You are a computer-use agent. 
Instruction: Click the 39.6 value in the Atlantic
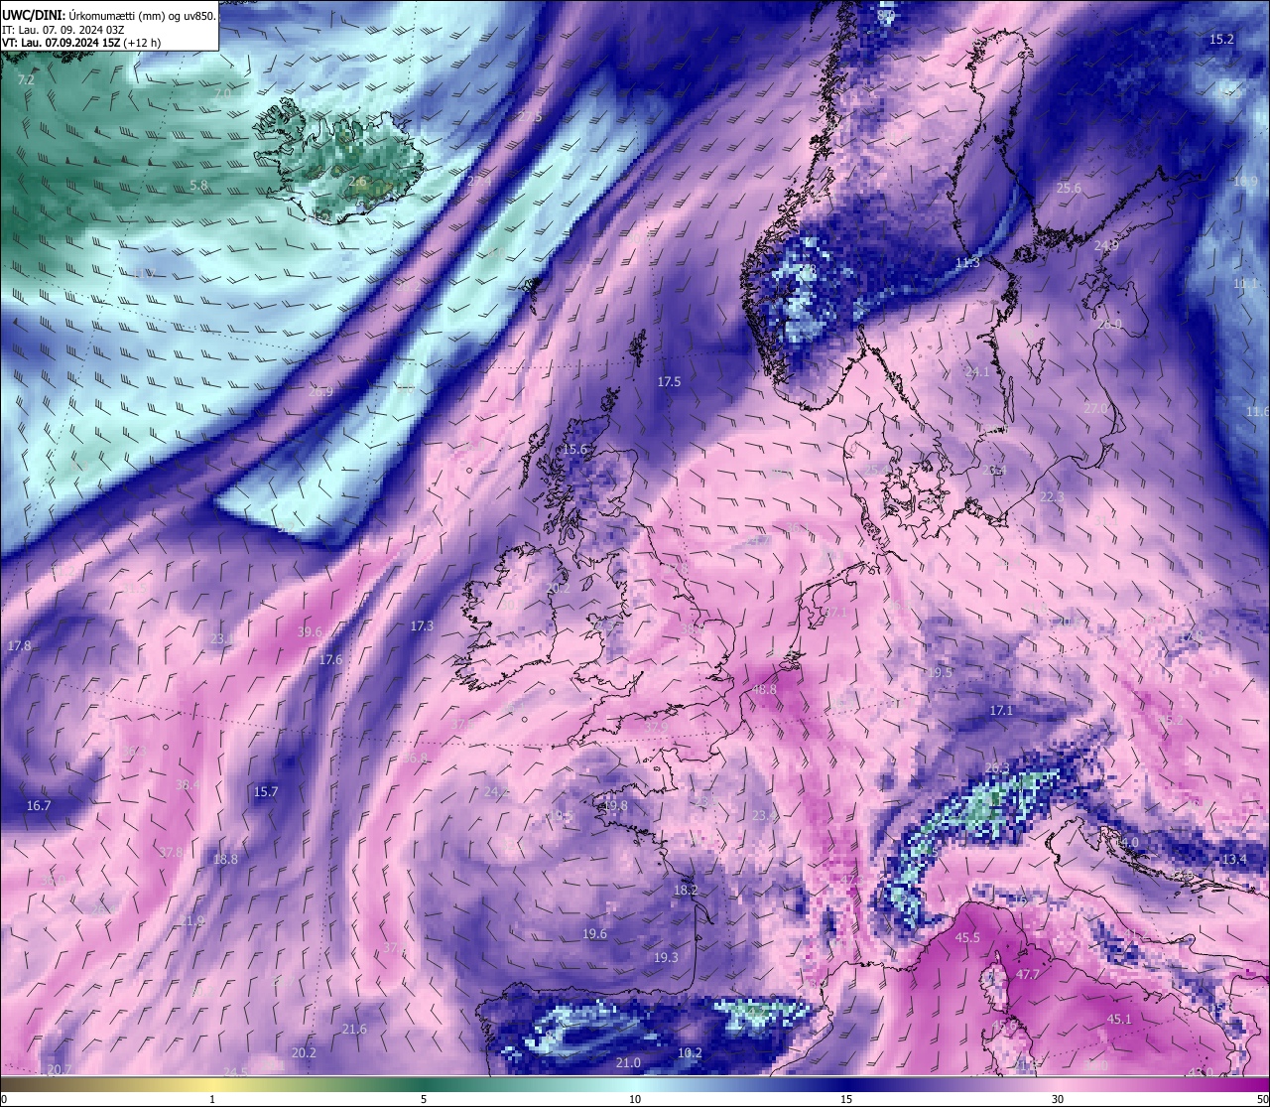tap(310, 631)
